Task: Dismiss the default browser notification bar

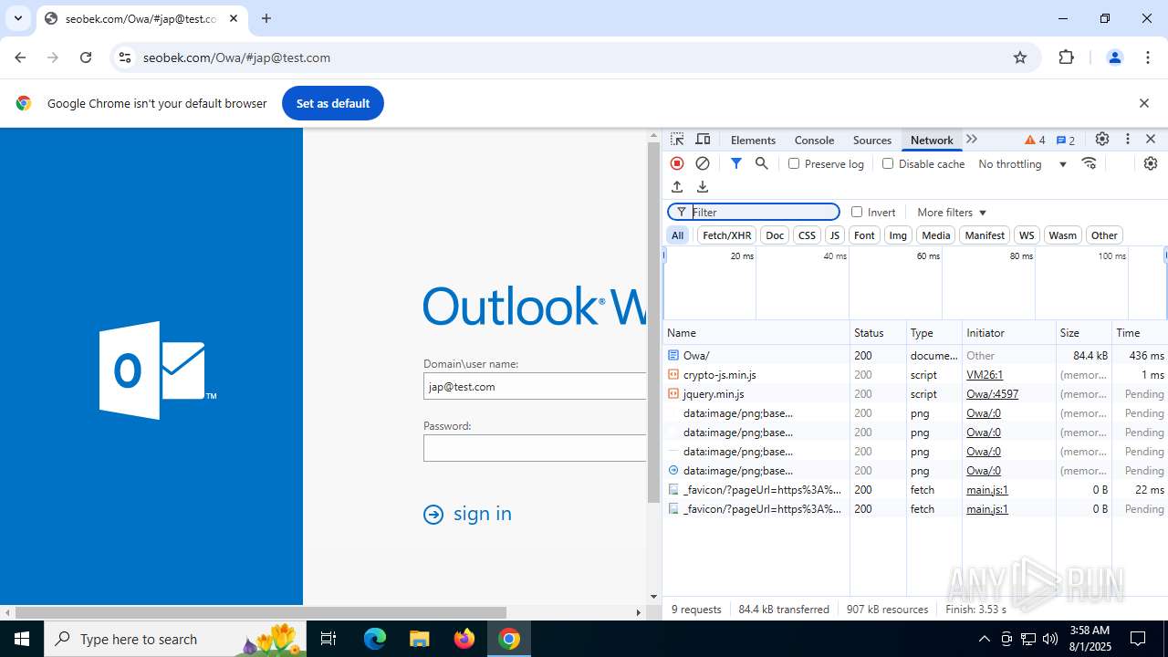Action: tap(1143, 103)
